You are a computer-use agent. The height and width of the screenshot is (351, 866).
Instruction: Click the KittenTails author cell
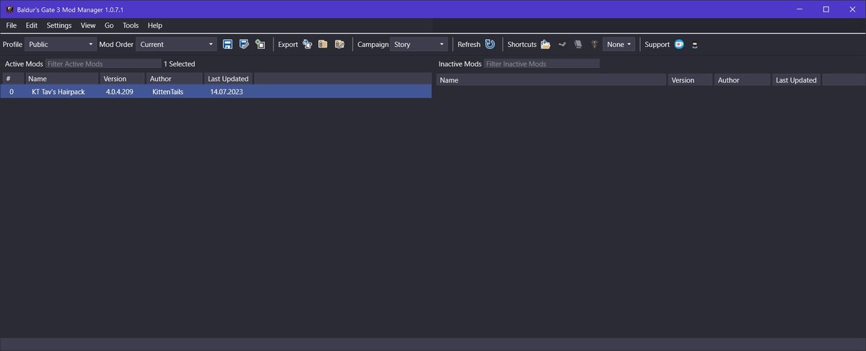point(169,92)
